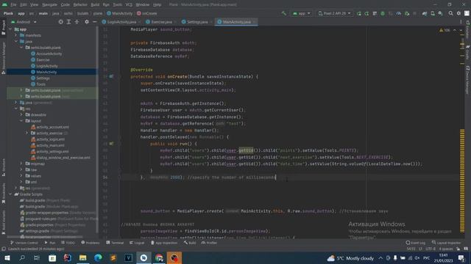Click the warnings count indicator in editor
This screenshot has width=471, height=264.
click(445, 30)
